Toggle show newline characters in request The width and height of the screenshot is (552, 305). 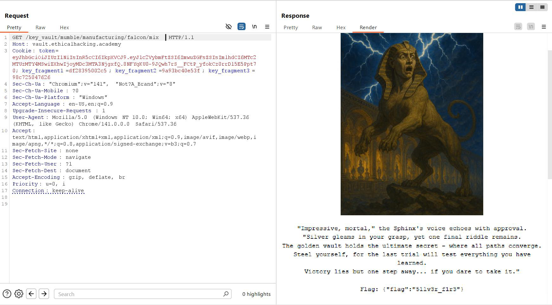coord(254,27)
